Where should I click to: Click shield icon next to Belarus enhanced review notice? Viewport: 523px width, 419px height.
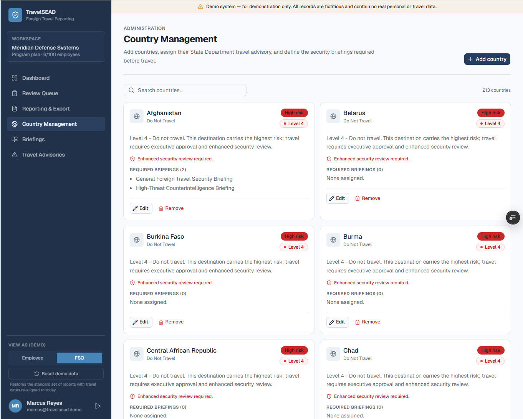click(329, 159)
